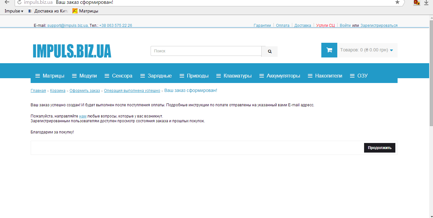Open the Impulse bookmarks folder dropdown
The image size is (433, 218).
pyautogui.click(x=14, y=11)
